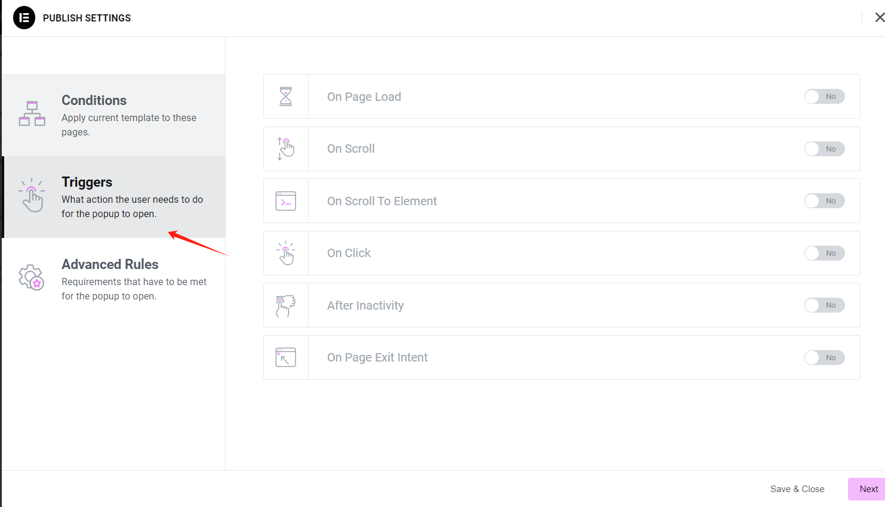Click the On Page Load hourglass icon

coord(286,97)
